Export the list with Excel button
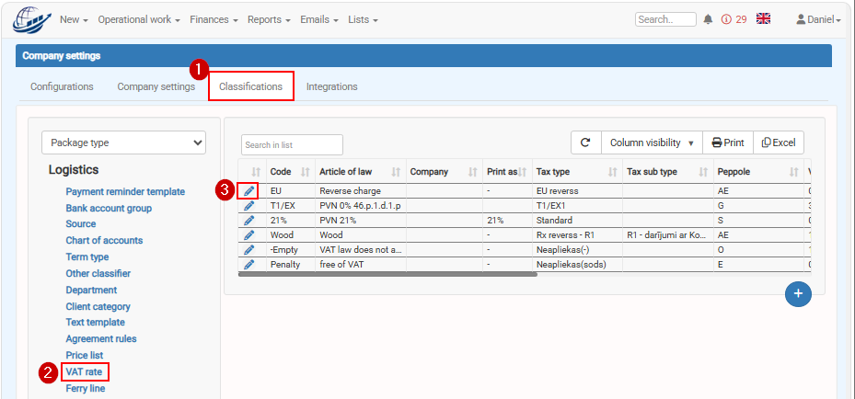The width and height of the screenshot is (855, 399). (x=779, y=142)
